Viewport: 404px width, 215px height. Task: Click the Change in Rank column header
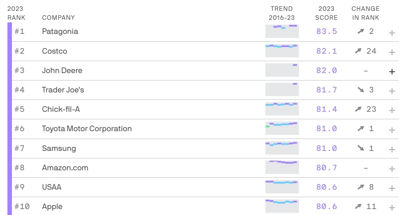pyautogui.click(x=366, y=13)
